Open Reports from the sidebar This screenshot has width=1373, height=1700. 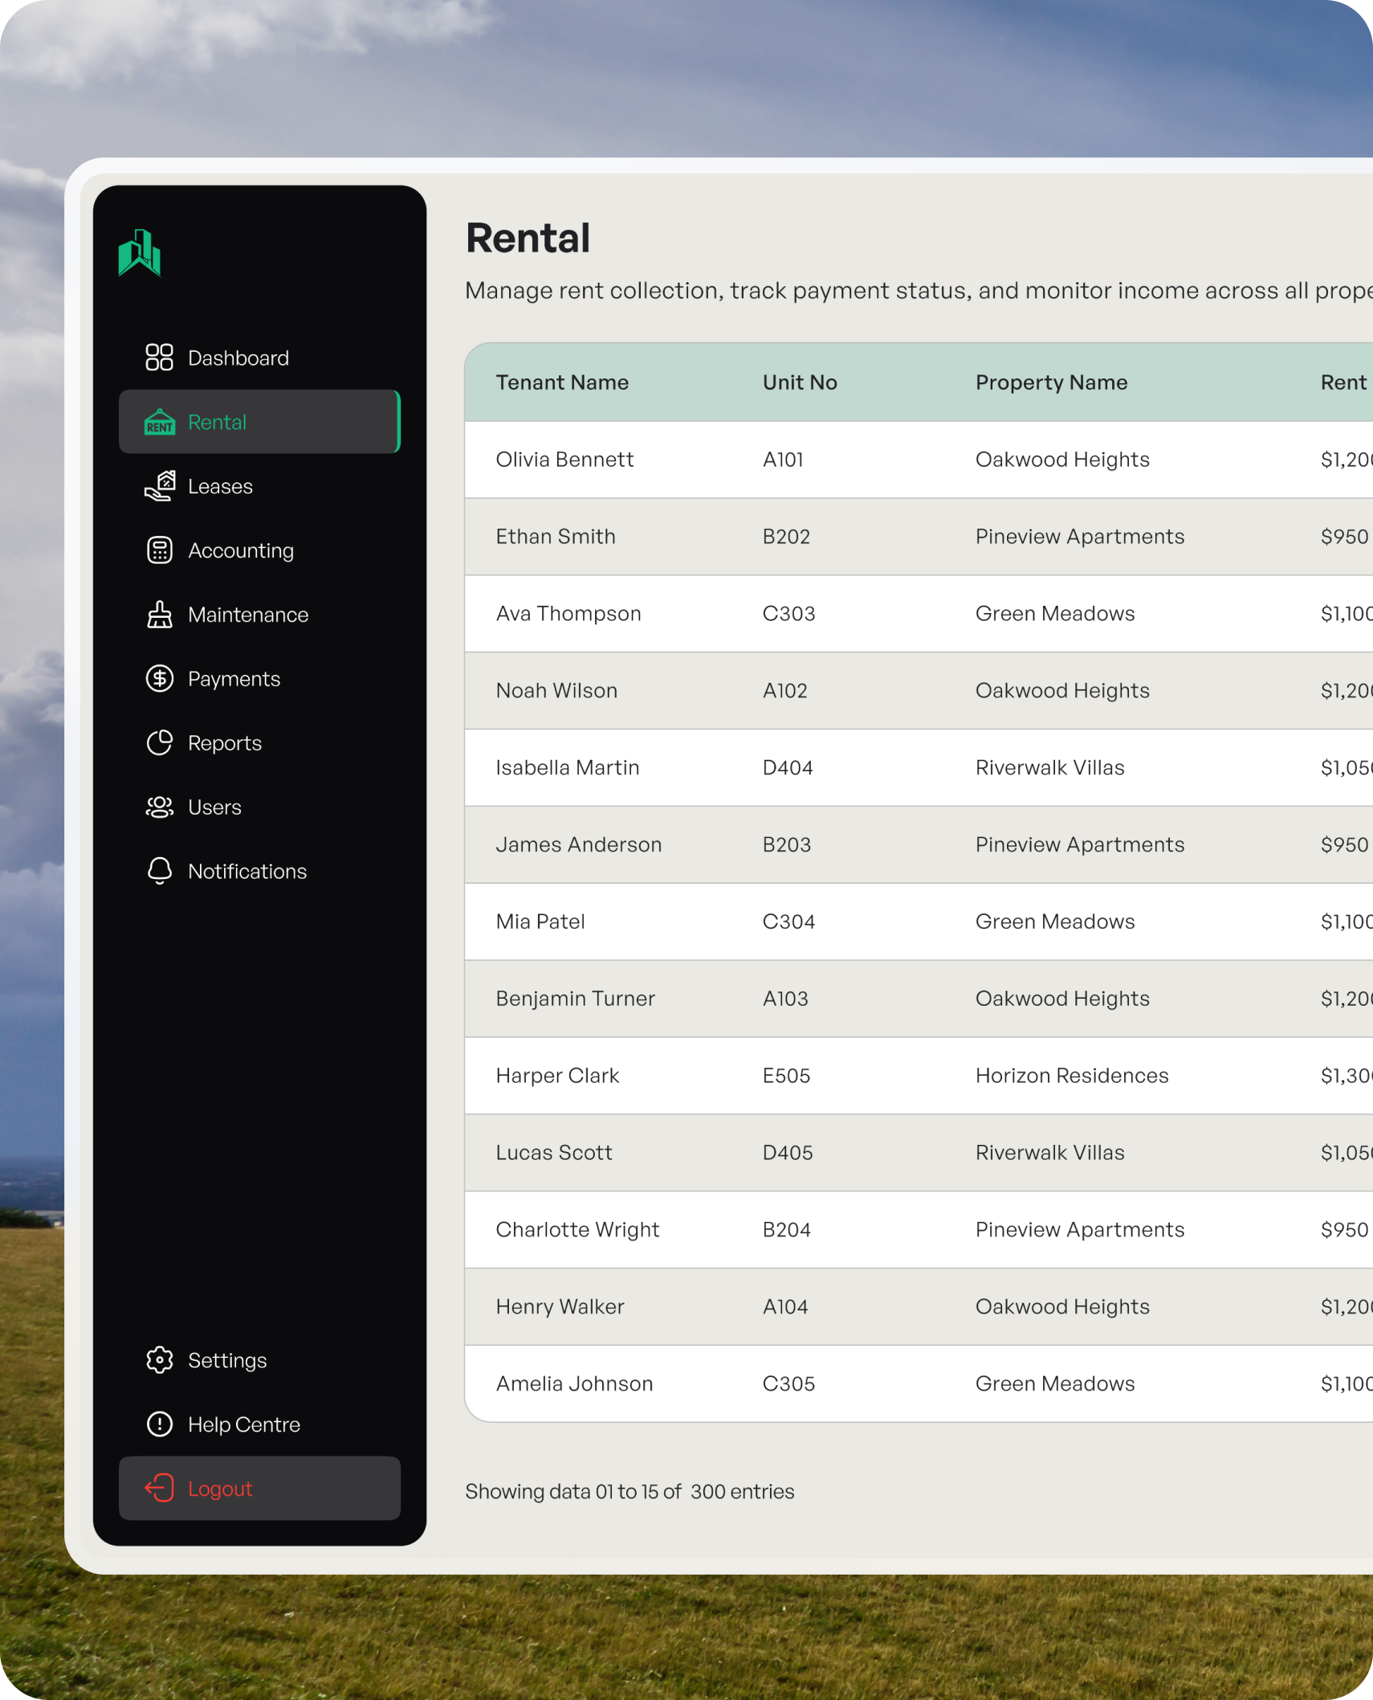point(259,743)
